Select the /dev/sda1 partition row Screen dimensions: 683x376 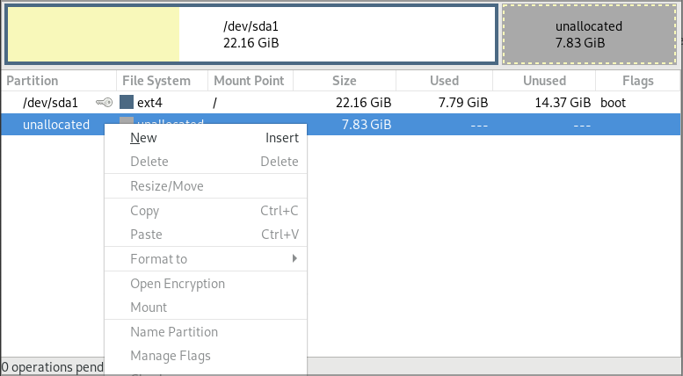pos(264,102)
